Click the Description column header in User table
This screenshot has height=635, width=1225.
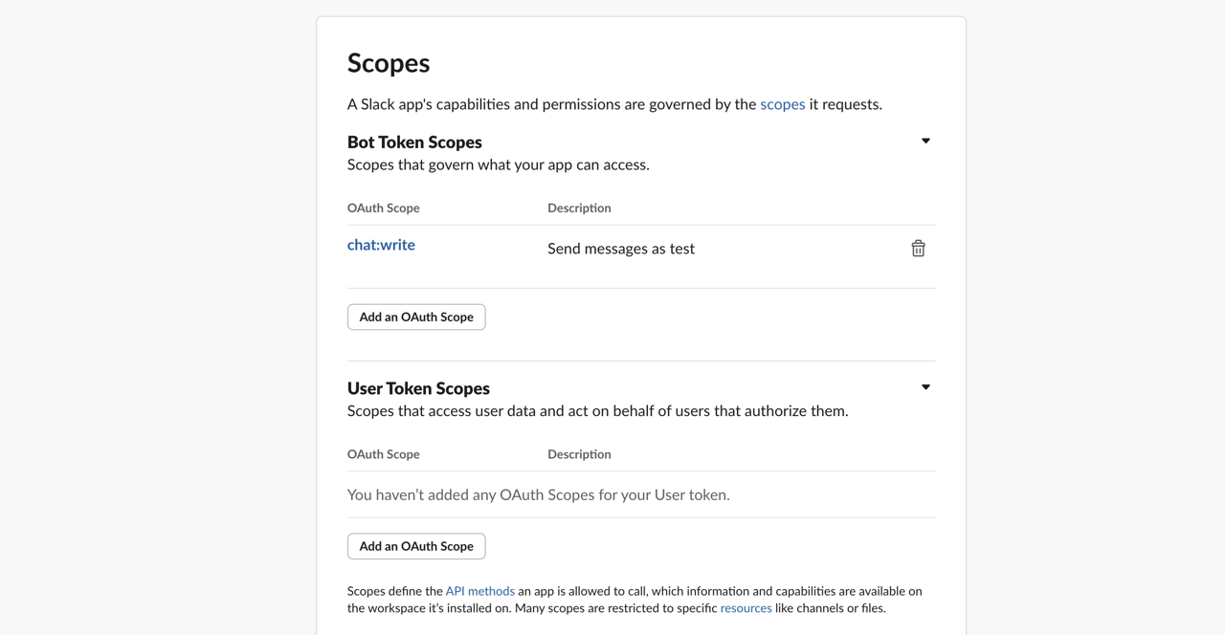point(579,454)
